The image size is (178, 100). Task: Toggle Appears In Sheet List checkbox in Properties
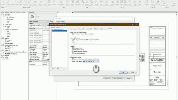pyautogui.click(x=43, y=58)
